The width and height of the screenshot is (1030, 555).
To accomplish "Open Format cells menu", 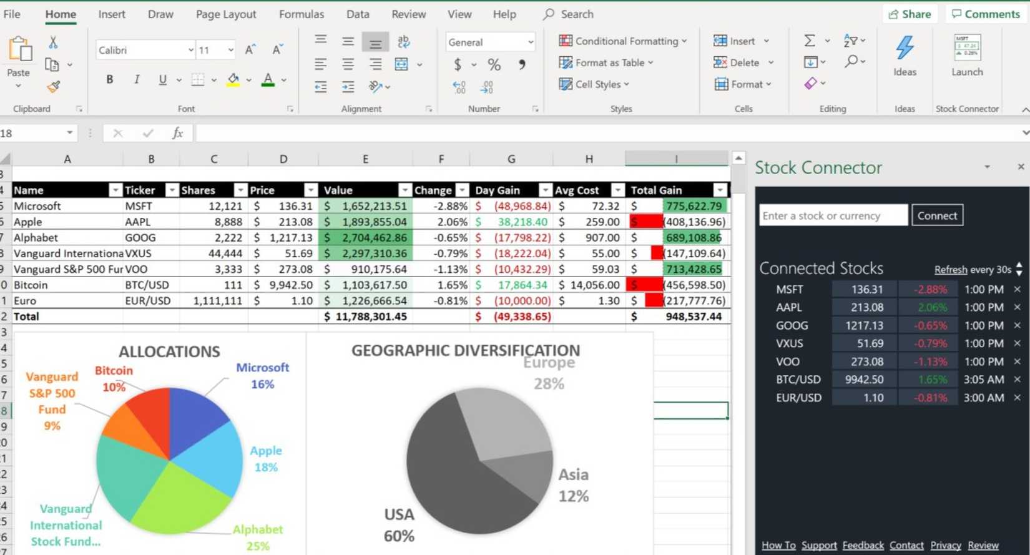I will click(x=742, y=84).
